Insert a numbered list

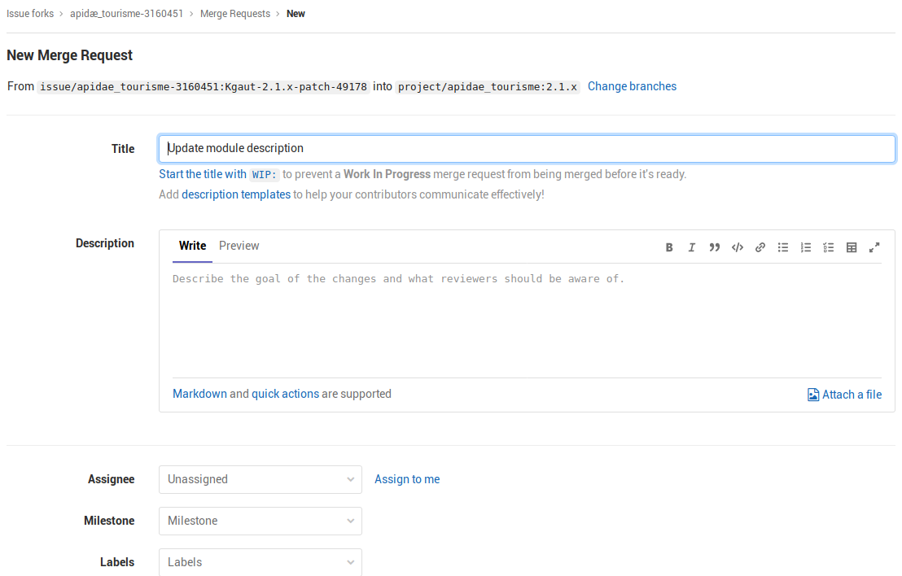coord(805,247)
